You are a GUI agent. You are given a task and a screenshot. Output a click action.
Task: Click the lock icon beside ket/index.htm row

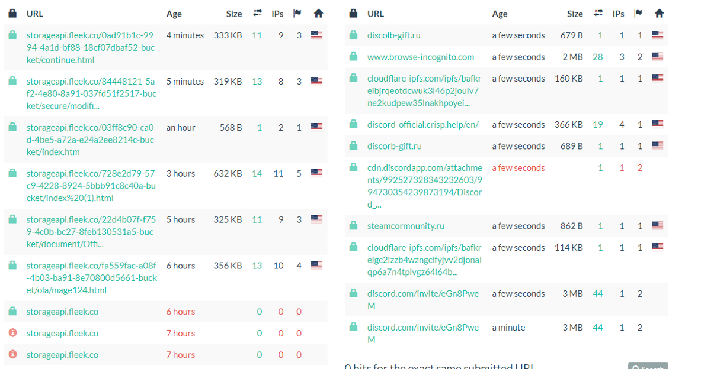[x=12, y=127]
